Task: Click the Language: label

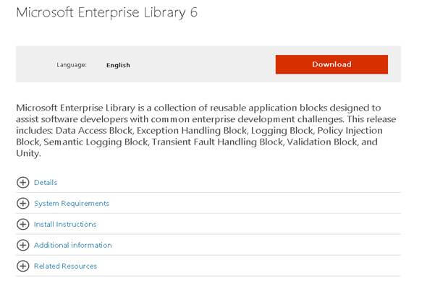Action: (72, 65)
